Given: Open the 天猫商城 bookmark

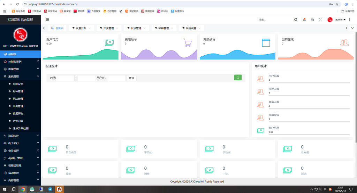Looking at the screenshot, I should (35, 11).
